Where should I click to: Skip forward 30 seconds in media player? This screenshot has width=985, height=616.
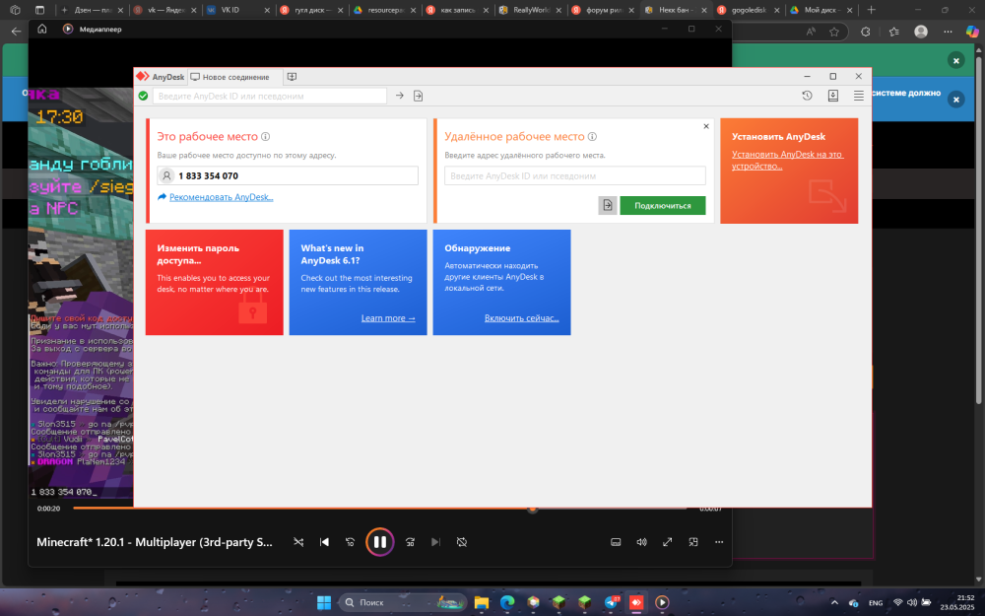click(410, 542)
